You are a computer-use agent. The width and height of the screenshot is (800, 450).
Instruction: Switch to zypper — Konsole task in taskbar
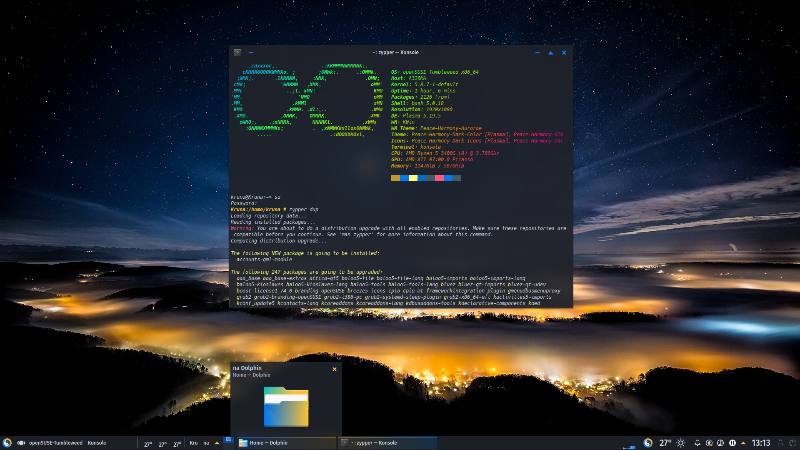pos(387,443)
